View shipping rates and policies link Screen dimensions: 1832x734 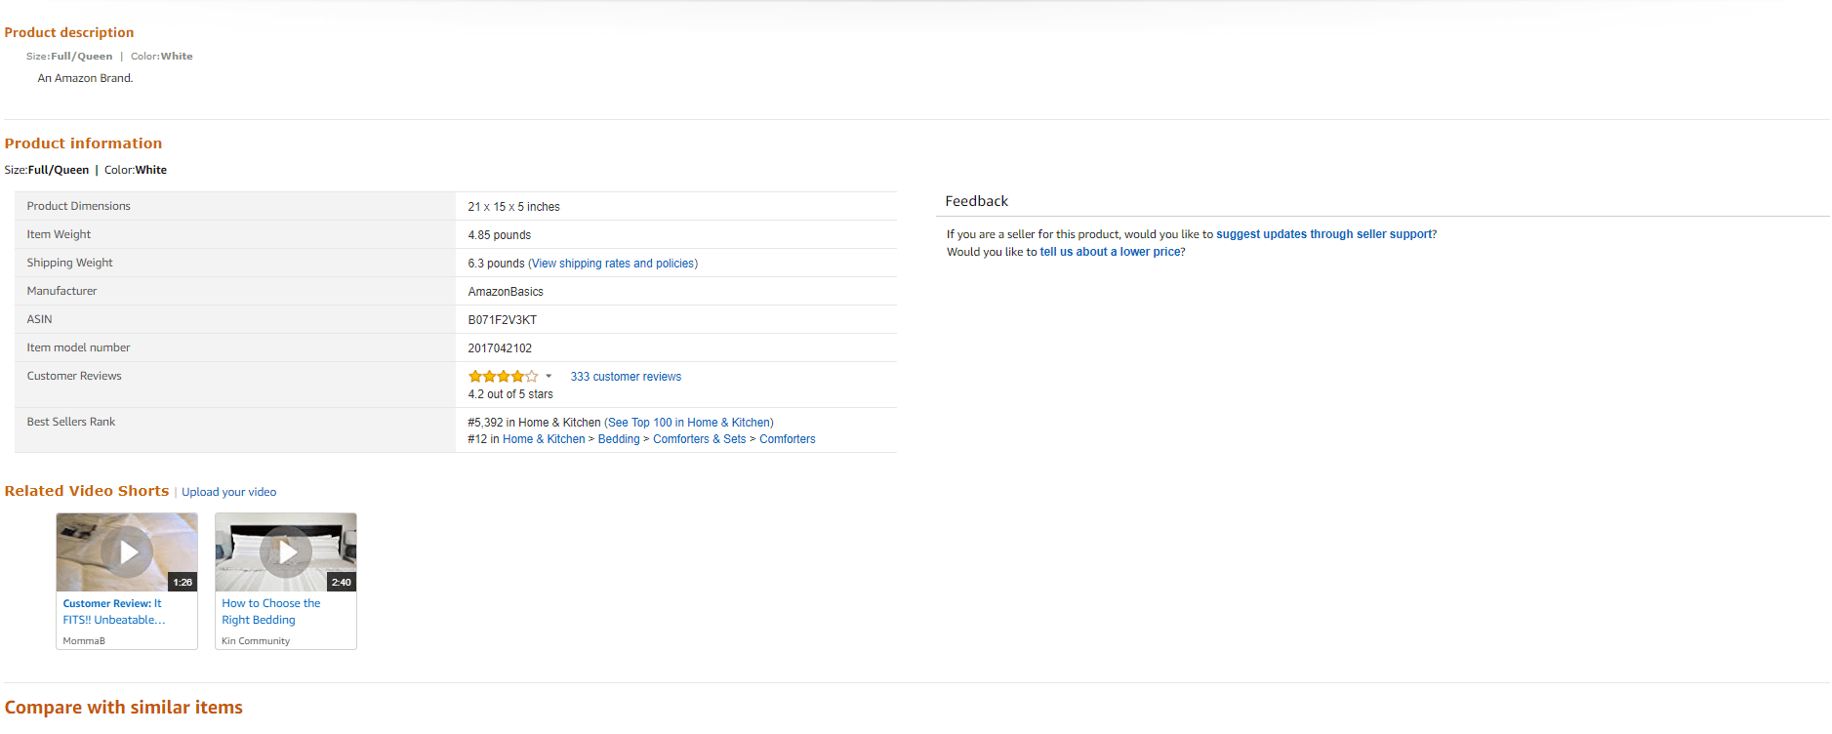coord(613,264)
